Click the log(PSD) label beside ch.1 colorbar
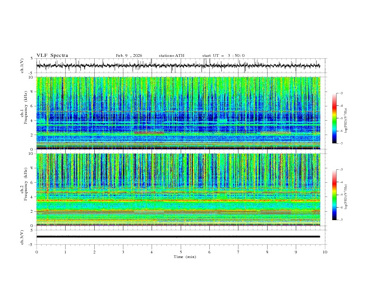Screen dimensions: 366x283 click(346, 121)
